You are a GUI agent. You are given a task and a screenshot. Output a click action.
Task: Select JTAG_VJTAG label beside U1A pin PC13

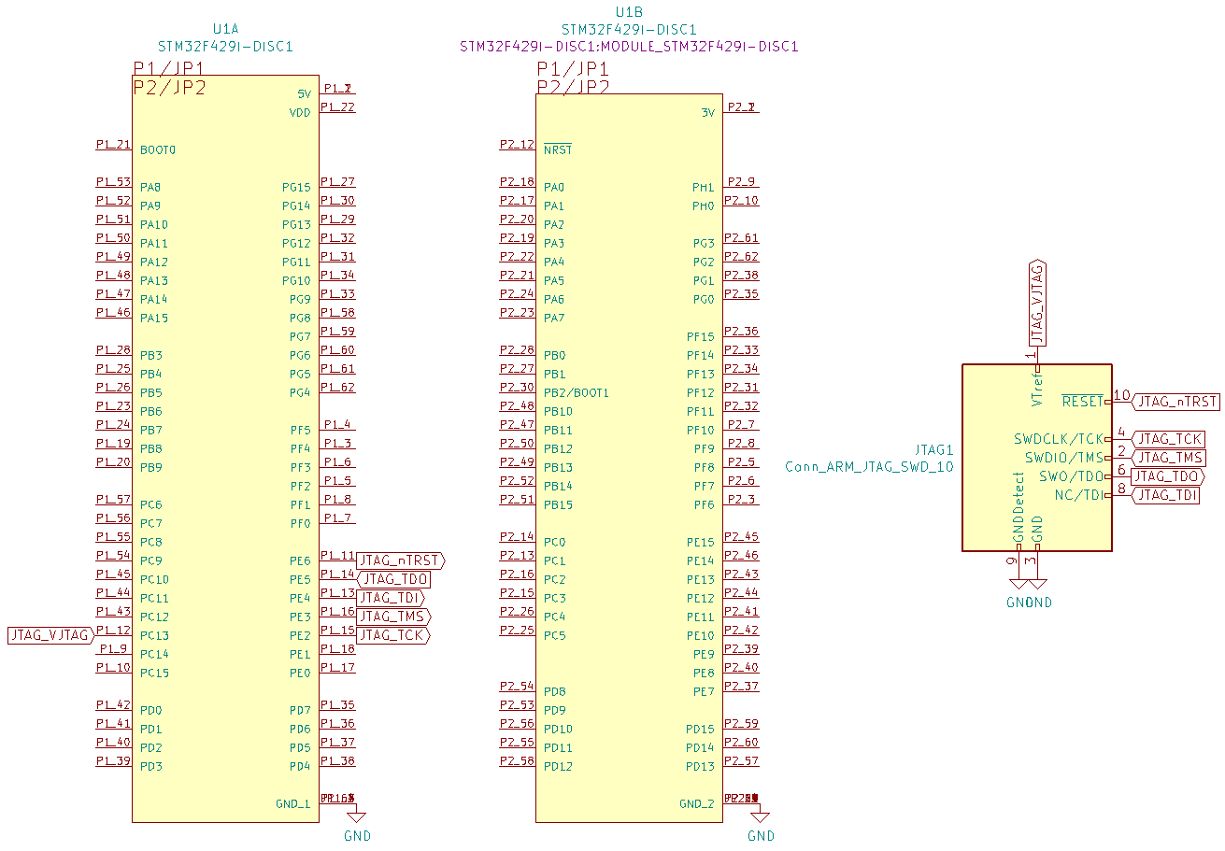pyautogui.click(x=51, y=635)
